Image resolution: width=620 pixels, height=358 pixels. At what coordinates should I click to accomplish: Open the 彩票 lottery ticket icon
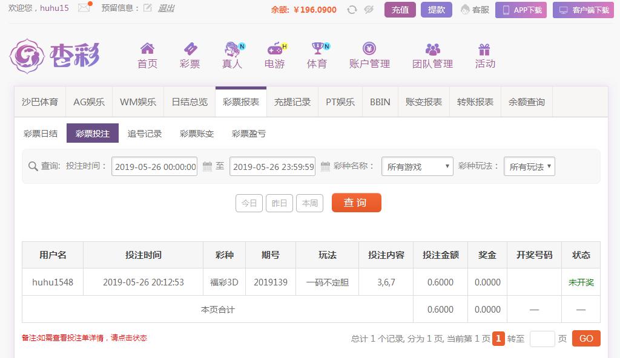(190, 48)
